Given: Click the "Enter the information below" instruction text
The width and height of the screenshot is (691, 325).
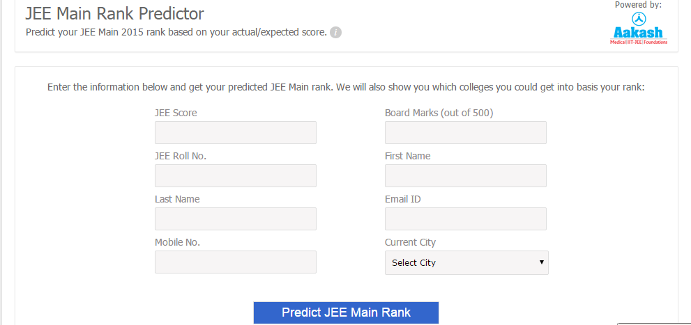Looking at the screenshot, I should pyautogui.click(x=346, y=88).
